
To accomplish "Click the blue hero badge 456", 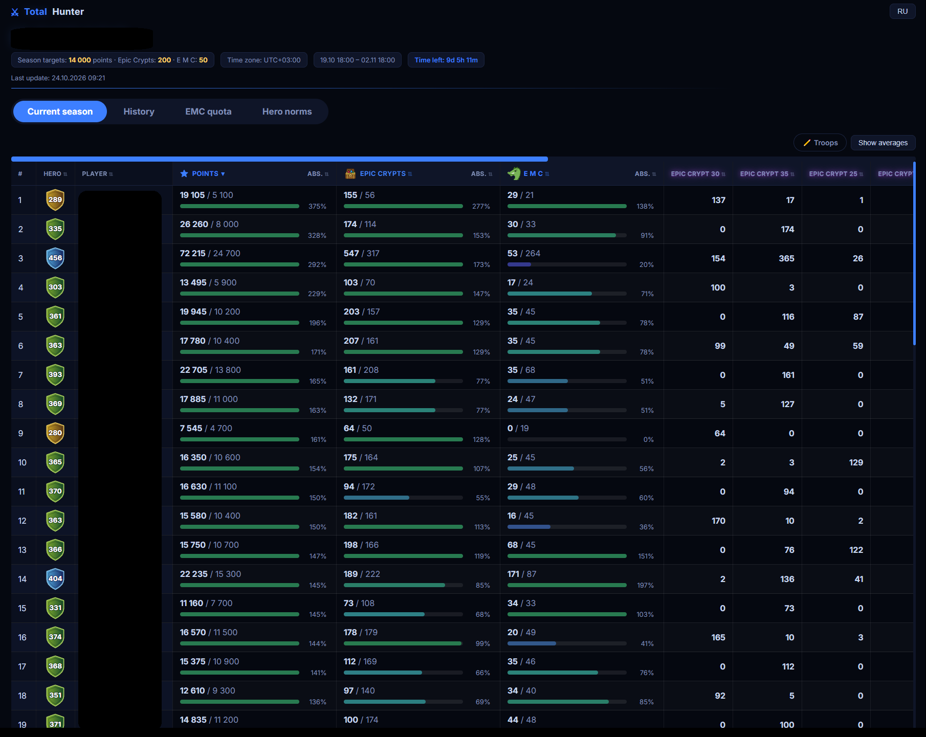I will coord(55,258).
